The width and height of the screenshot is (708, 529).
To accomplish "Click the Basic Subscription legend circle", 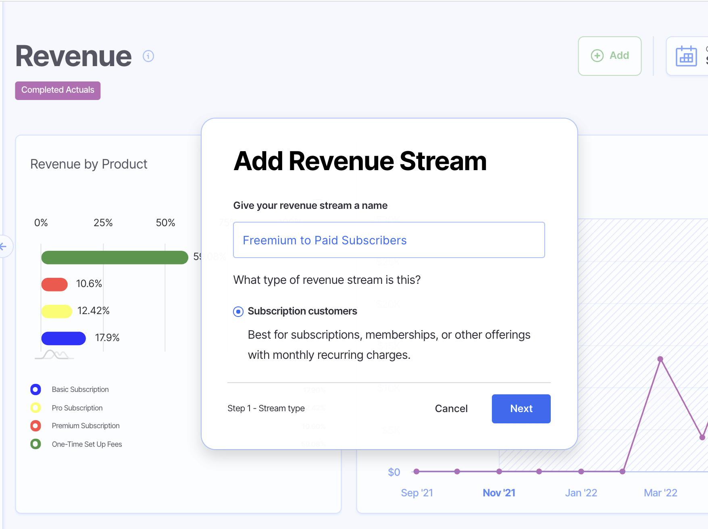I will pyautogui.click(x=35, y=389).
